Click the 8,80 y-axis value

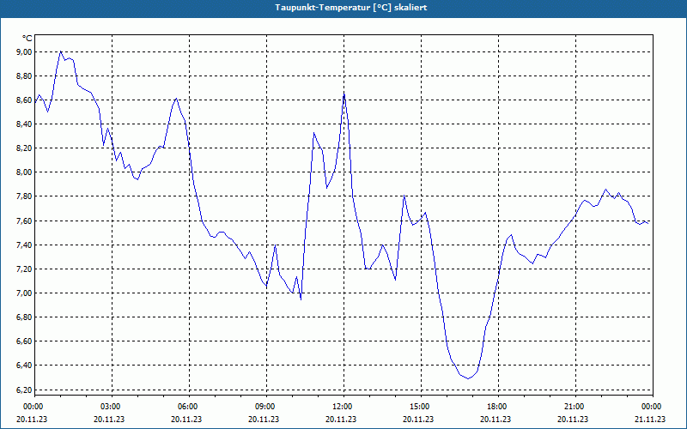pyautogui.click(x=25, y=76)
